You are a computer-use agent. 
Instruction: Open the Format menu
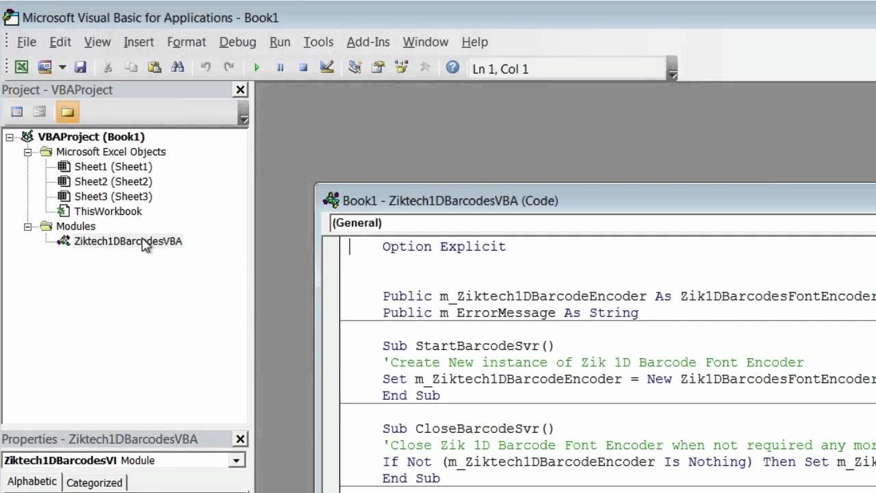[x=186, y=42]
